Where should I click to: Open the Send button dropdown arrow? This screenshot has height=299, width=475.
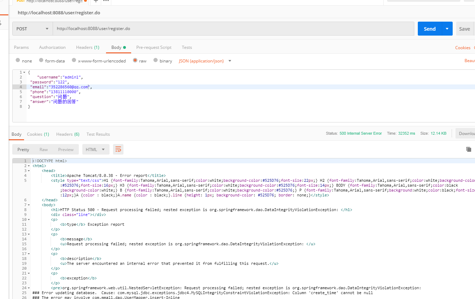[447, 29]
